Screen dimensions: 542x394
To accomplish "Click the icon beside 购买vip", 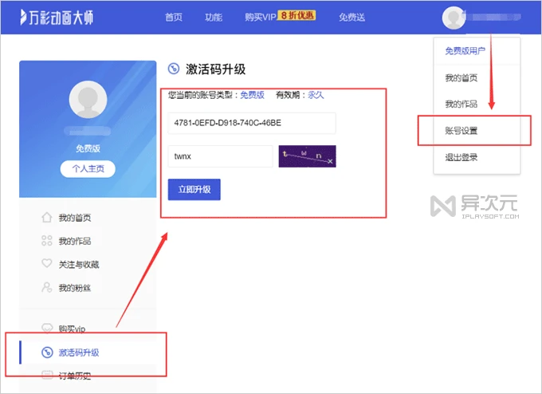I will [47, 328].
